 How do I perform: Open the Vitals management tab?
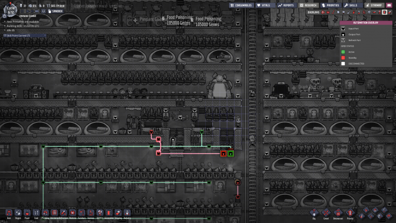pyautogui.click(x=264, y=5)
